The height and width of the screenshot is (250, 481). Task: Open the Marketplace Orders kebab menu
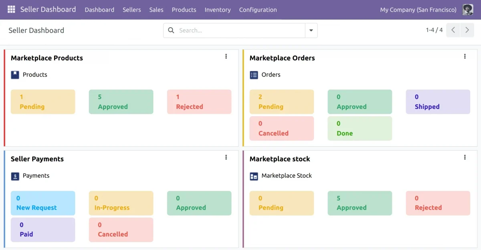point(465,56)
